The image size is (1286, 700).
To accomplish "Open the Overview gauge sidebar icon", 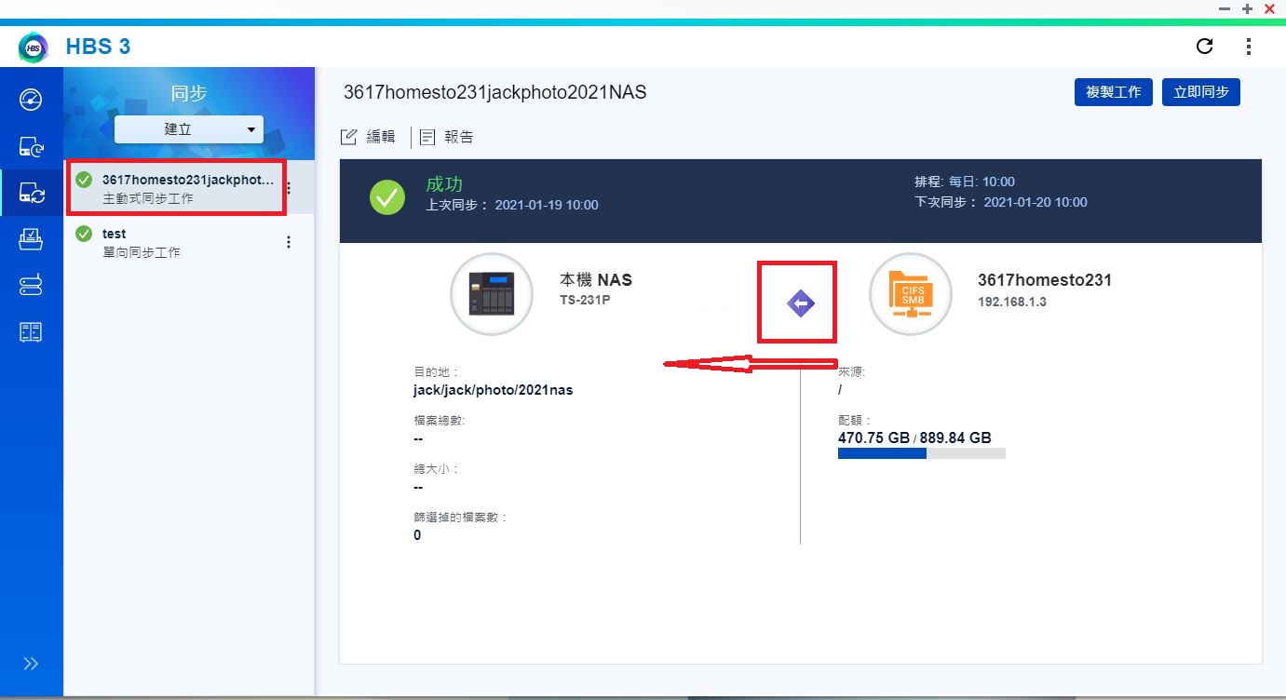I will [31, 100].
